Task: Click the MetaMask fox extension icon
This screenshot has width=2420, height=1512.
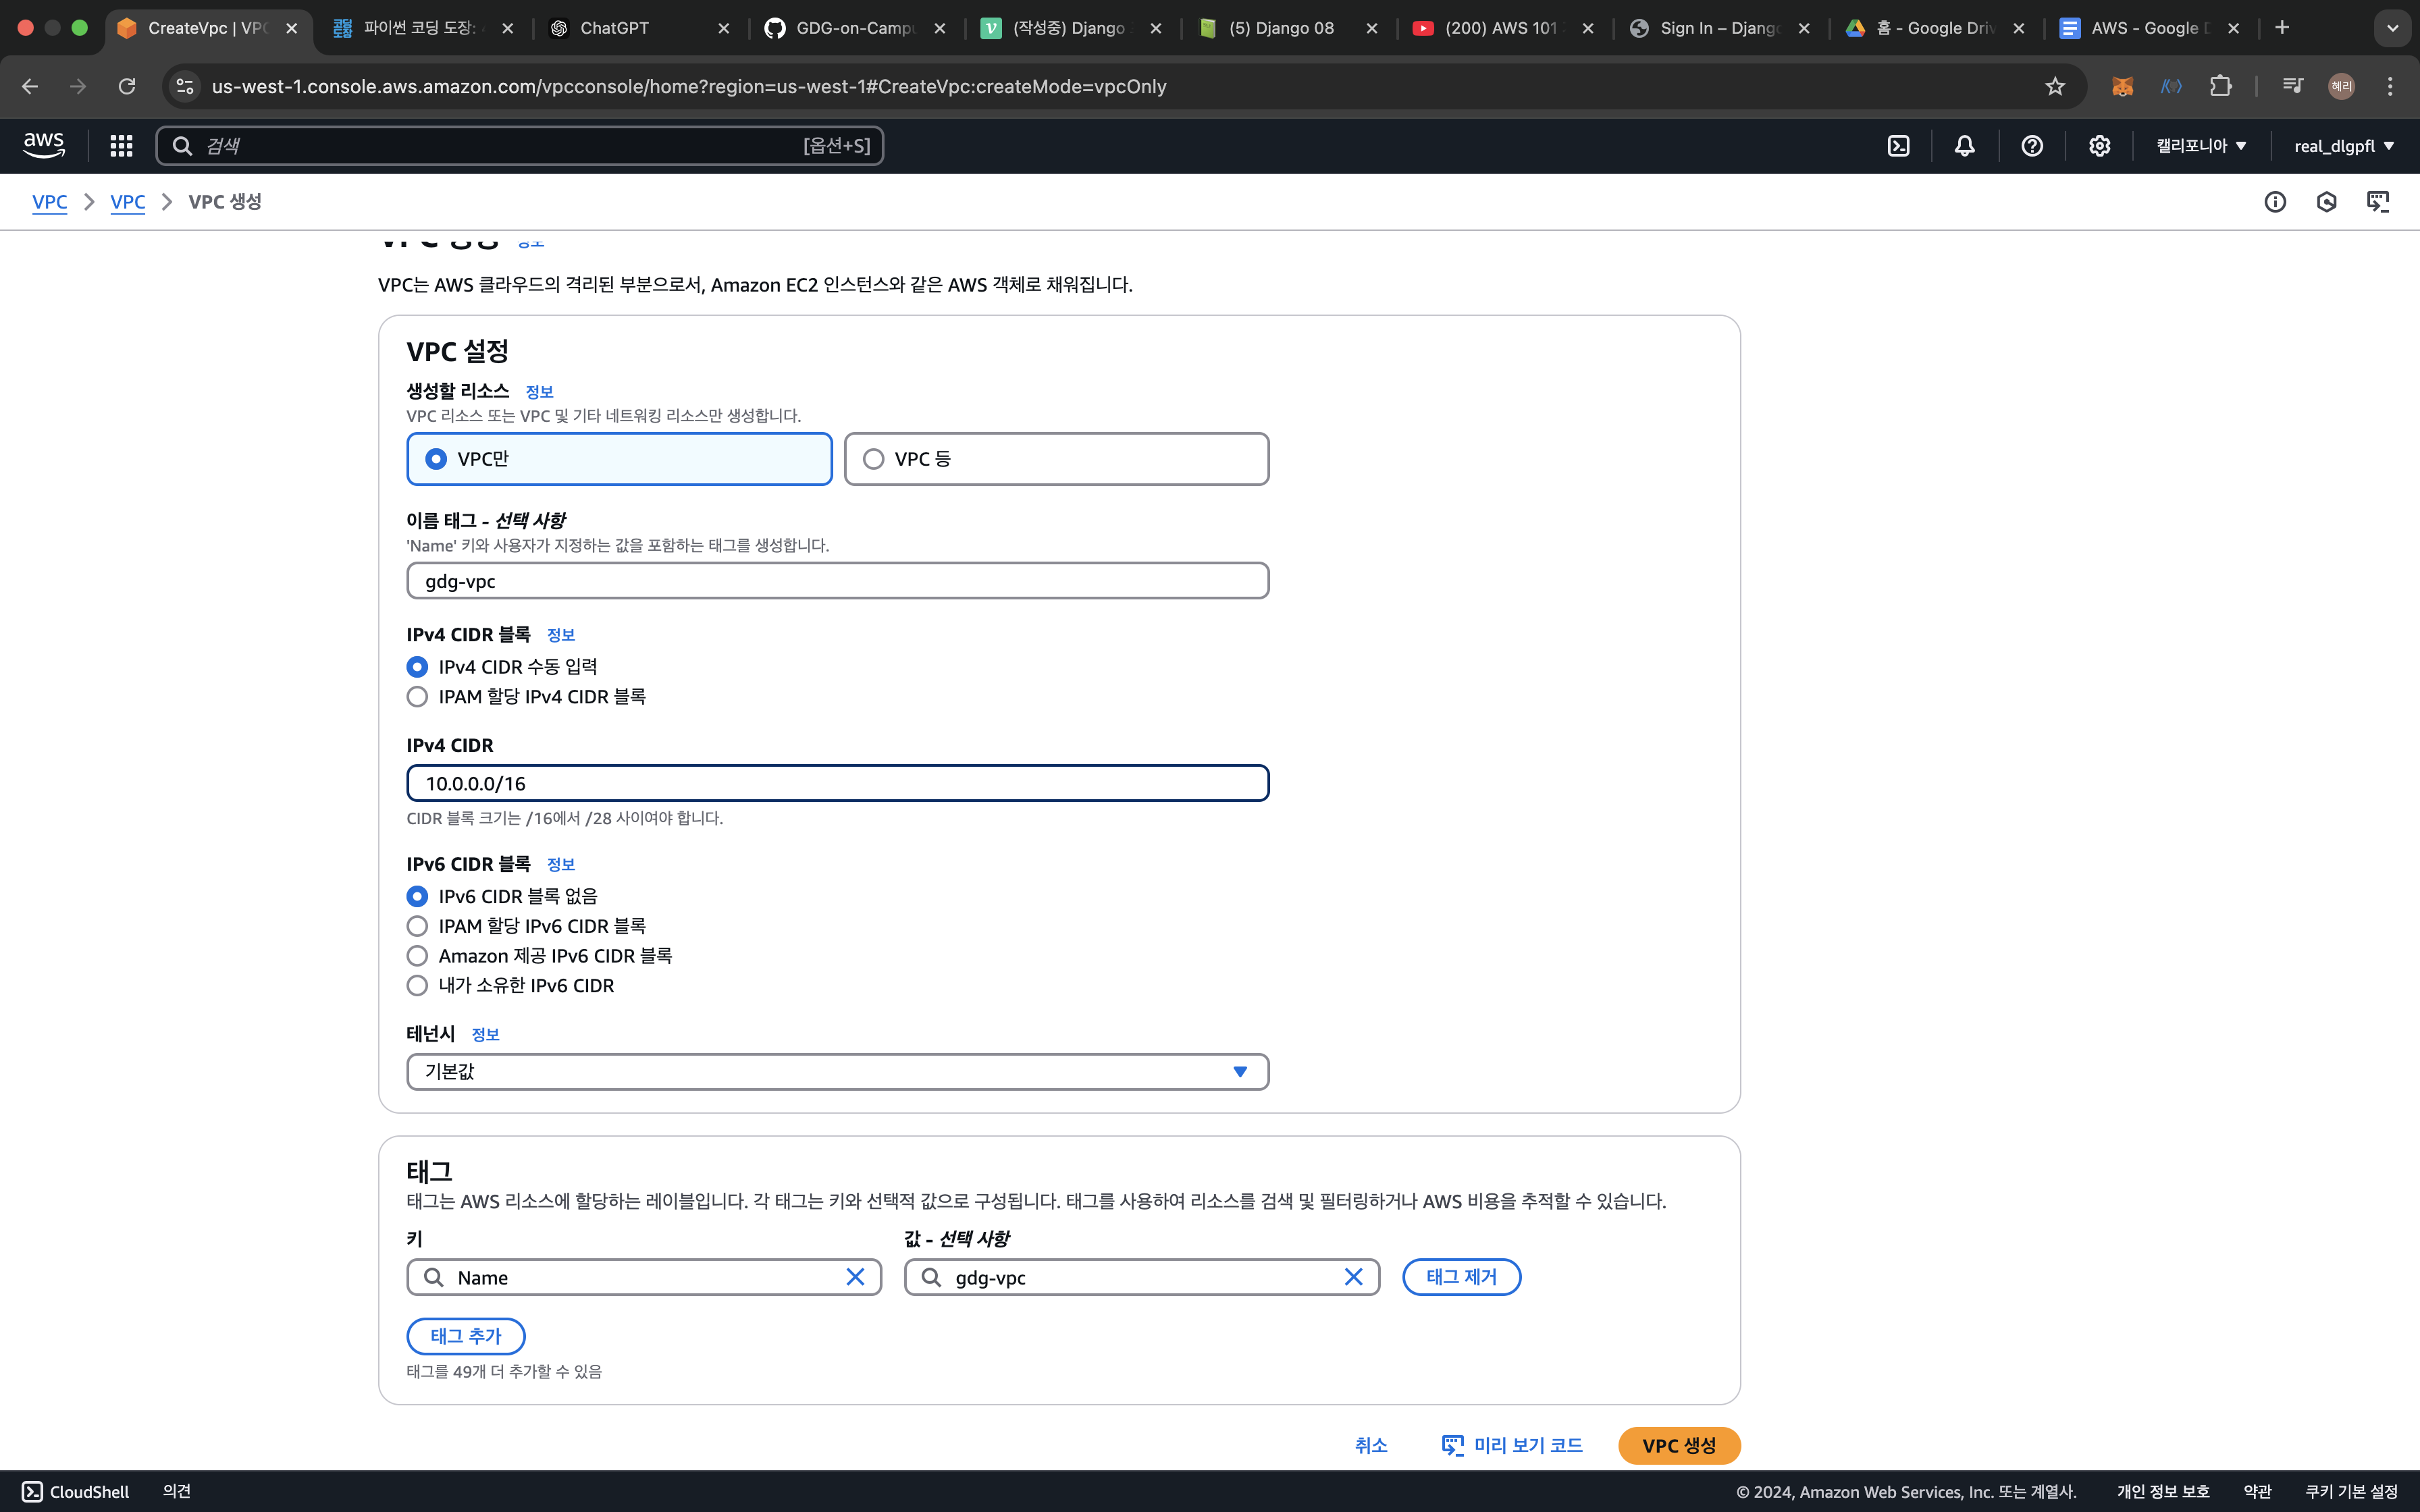Action: tap(2122, 87)
